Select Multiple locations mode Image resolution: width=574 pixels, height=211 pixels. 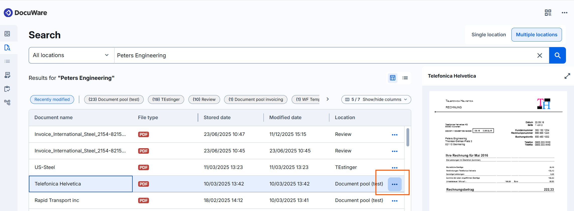[x=537, y=35]
